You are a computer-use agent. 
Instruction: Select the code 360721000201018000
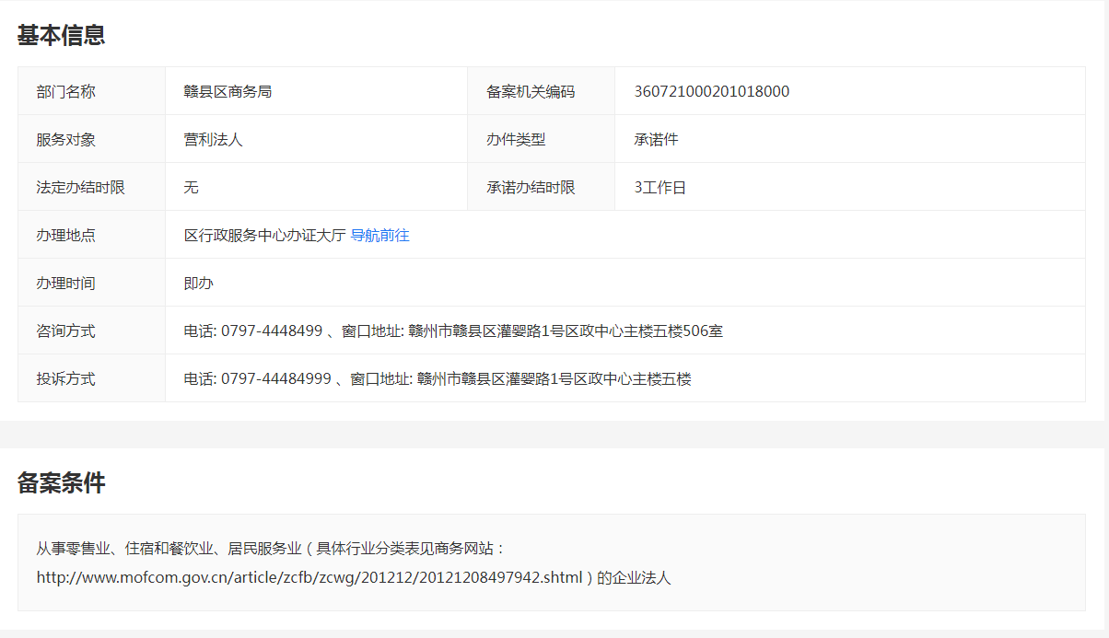pos(712,92)
